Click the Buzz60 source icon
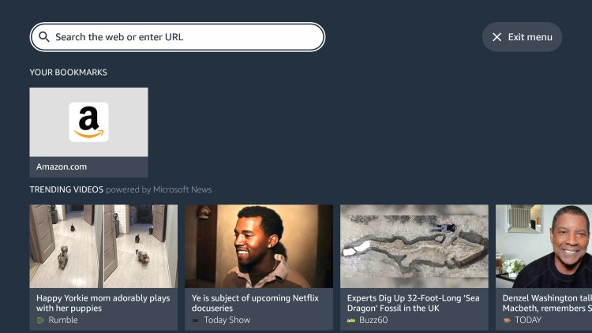The image size is (592, 333). (x=351, y=320)
